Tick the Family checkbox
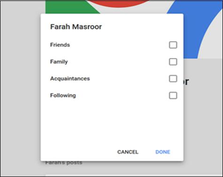The width and height of the screenshot is (223, 177). [x=173, y=62]
